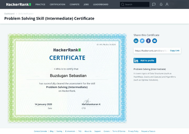View the Leaderboard page
This screenshot has width=189, height=134.
pyautogui.click(x=101, y=4)
